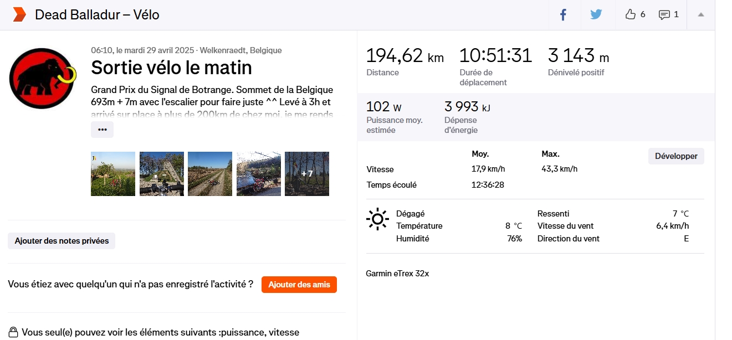The image size is (732, 340).
Task: Open the first ride photo thumbnail
Action: click(113, 174)
